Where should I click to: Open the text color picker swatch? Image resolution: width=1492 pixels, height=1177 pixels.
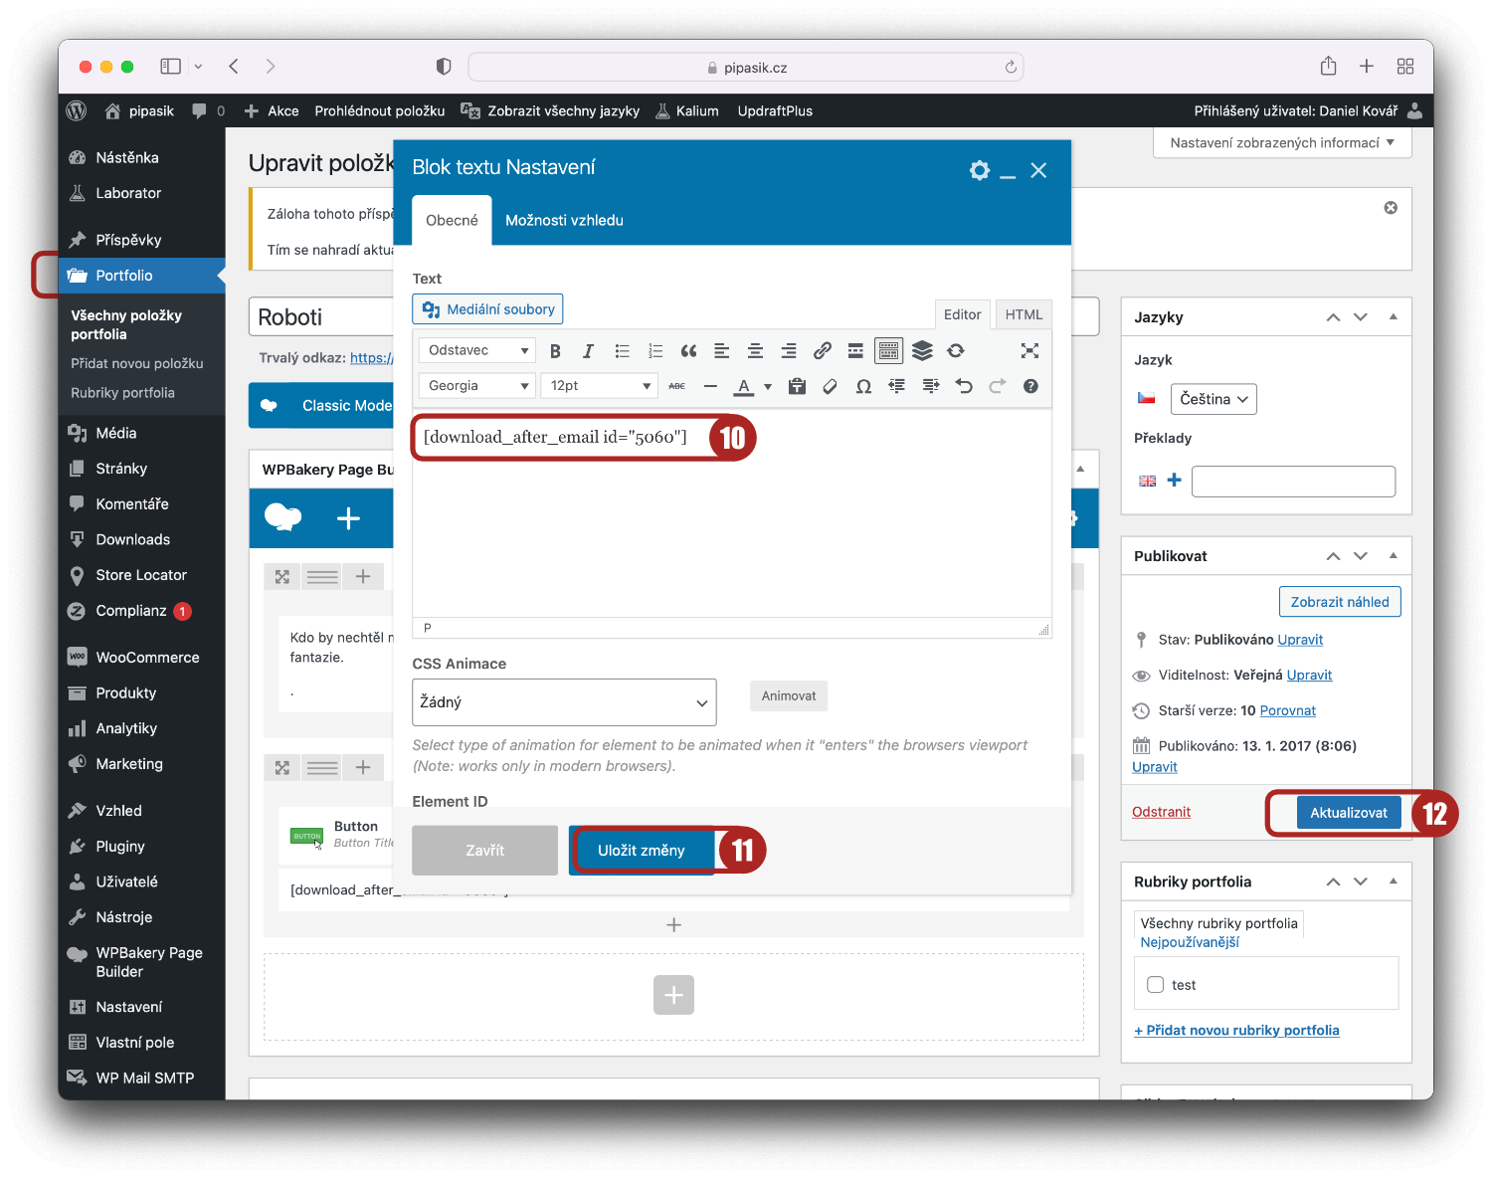click(744, 386)
